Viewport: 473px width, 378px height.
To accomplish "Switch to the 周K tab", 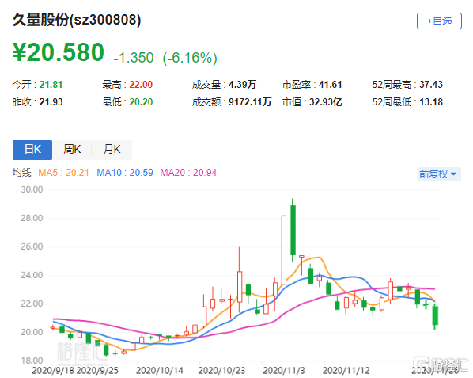I will point(72,150).
